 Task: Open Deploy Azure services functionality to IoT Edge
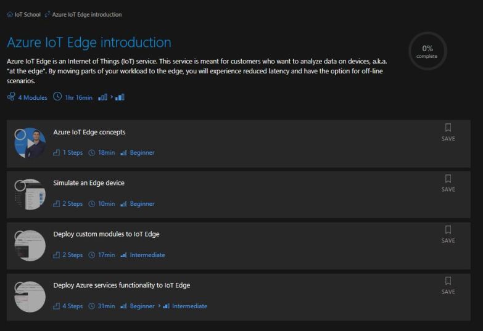pyautogui.click(x=122, y=285)
